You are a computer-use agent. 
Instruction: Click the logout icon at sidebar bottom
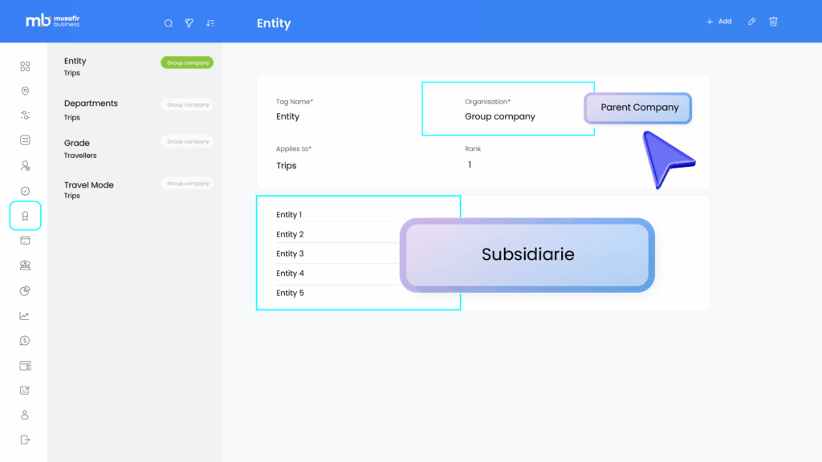[25, 440]
